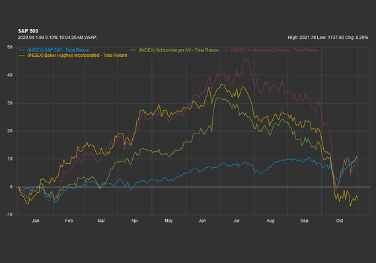Click the Apr label on the x-axis

pyautogui.click(x=135, y=221)
